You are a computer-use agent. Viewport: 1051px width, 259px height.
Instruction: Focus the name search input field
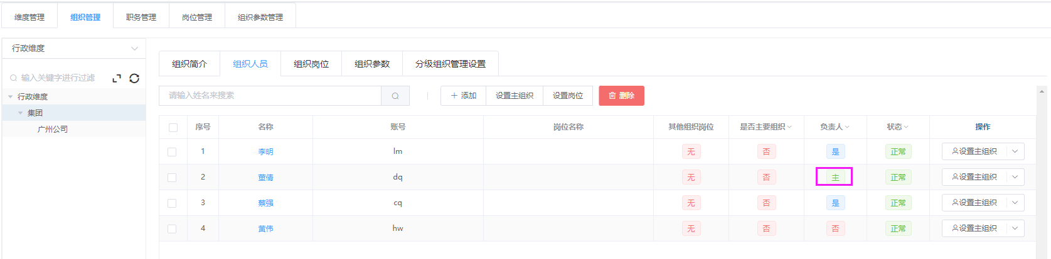pyautogui.click(x=270, y=96)
